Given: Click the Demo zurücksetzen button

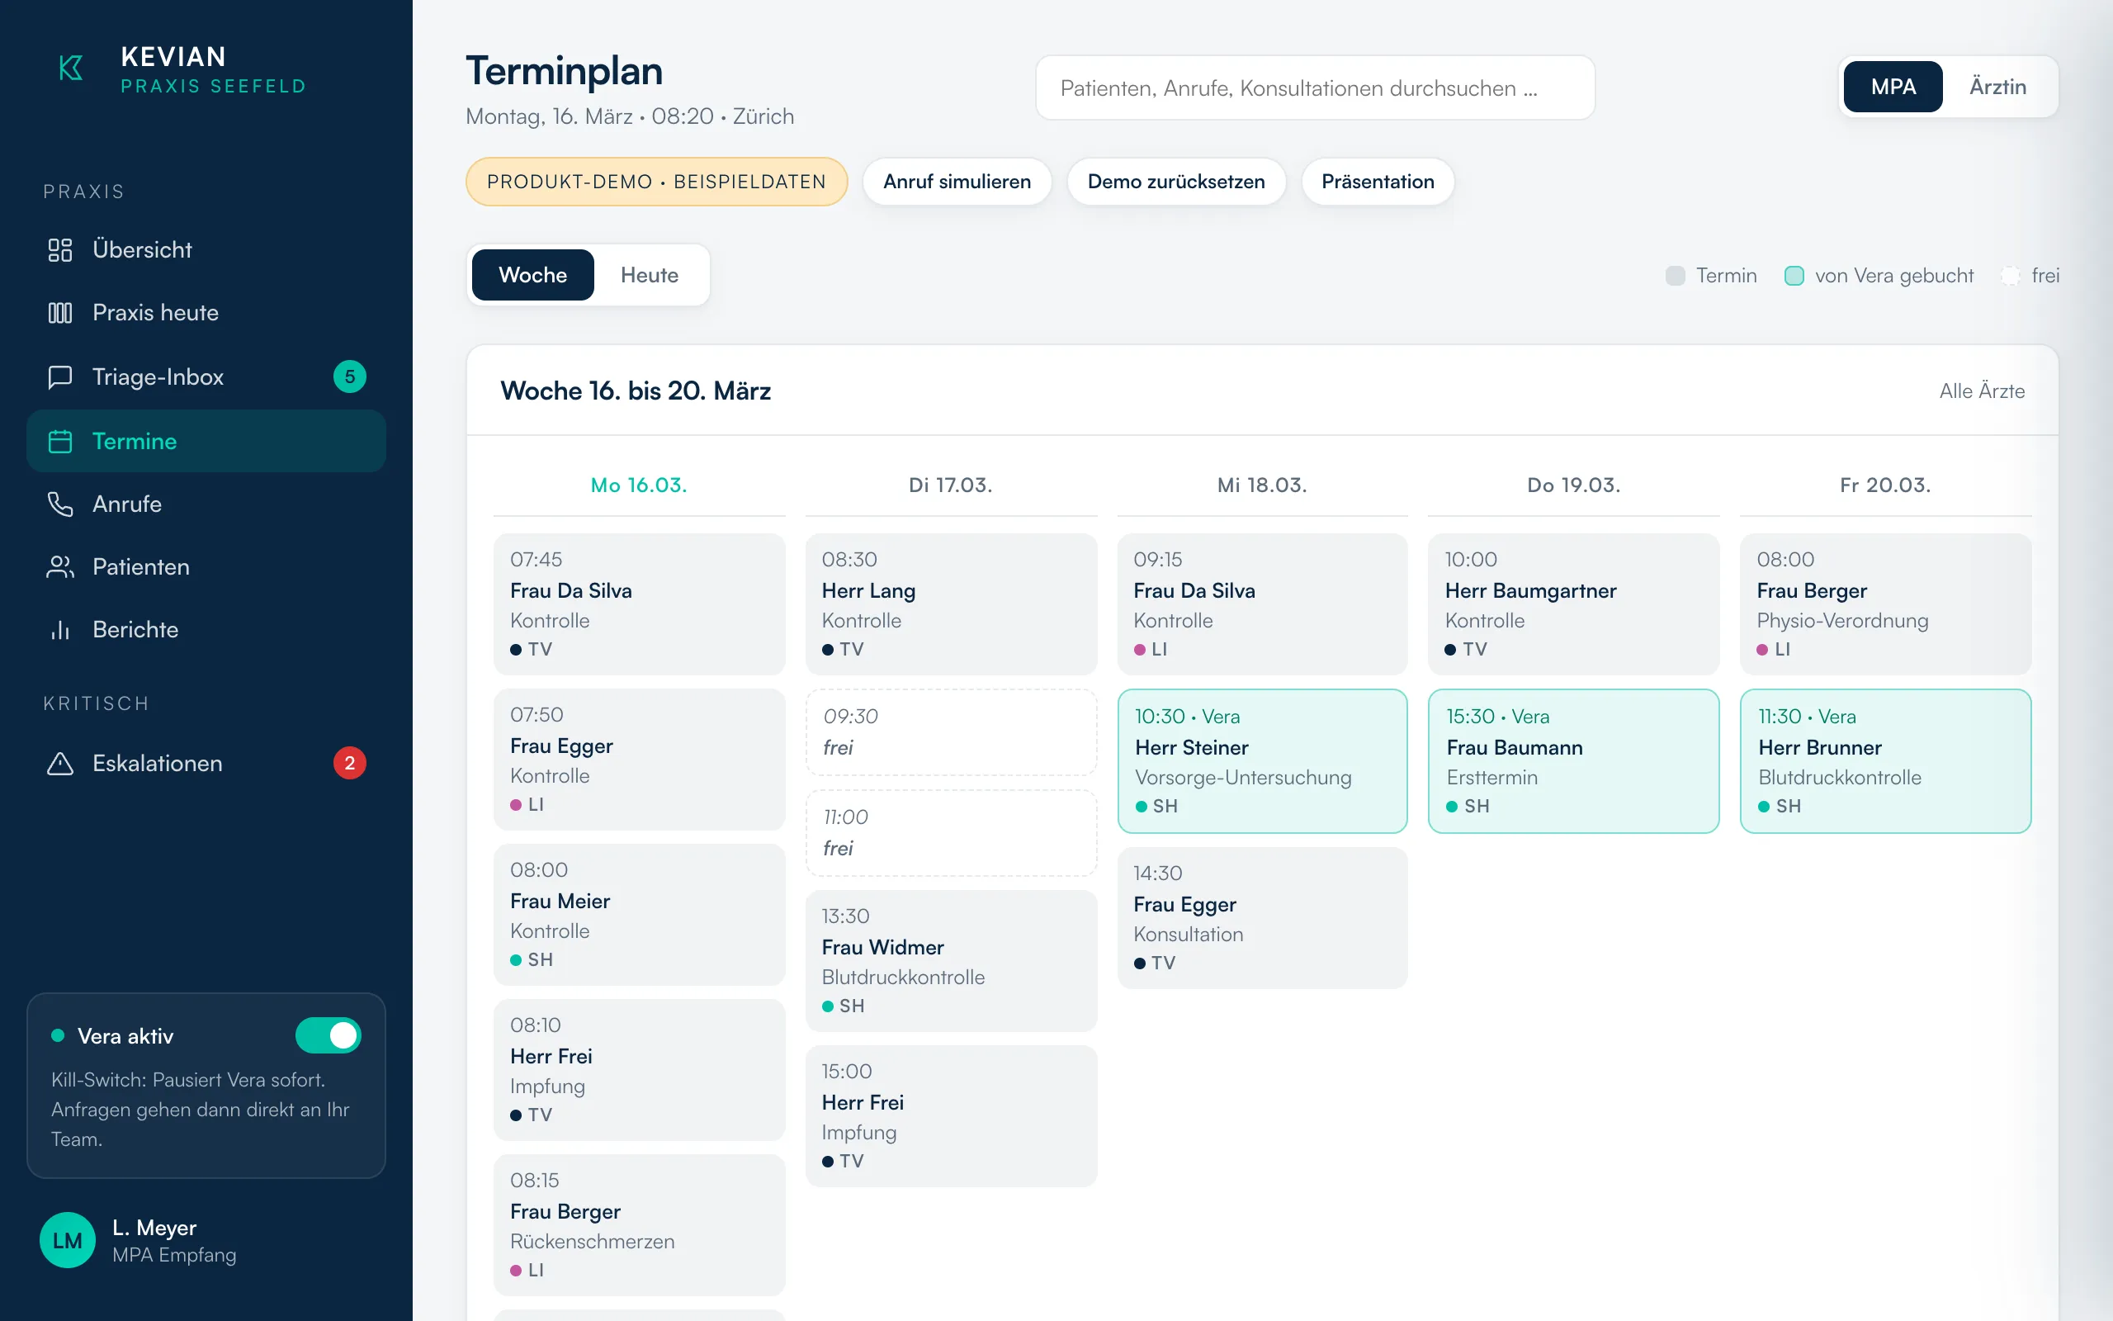Looking at the screenshot, I should point(1176,182).
